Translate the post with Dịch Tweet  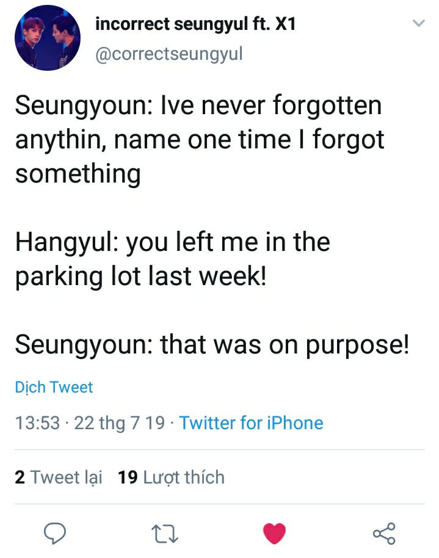(54, 387)
